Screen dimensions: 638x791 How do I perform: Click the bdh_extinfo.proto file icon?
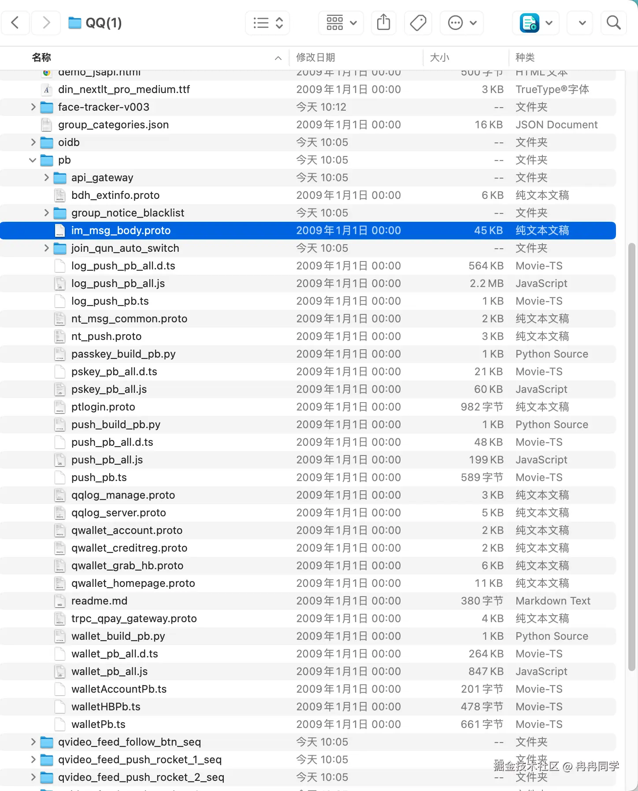click(60, 195)
